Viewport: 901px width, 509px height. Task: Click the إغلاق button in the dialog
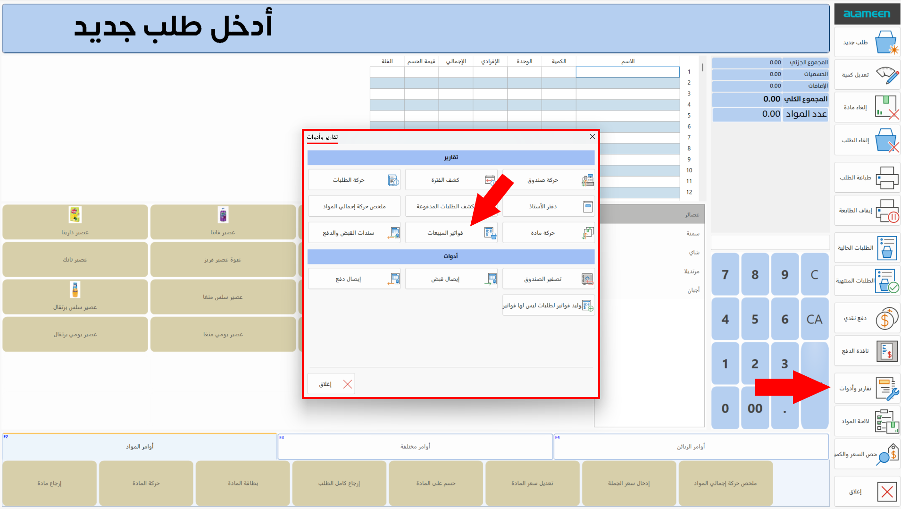pos(331,384)
